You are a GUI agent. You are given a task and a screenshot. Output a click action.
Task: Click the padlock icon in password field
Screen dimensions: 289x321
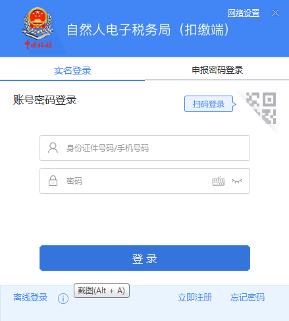(x=53, y=181)
